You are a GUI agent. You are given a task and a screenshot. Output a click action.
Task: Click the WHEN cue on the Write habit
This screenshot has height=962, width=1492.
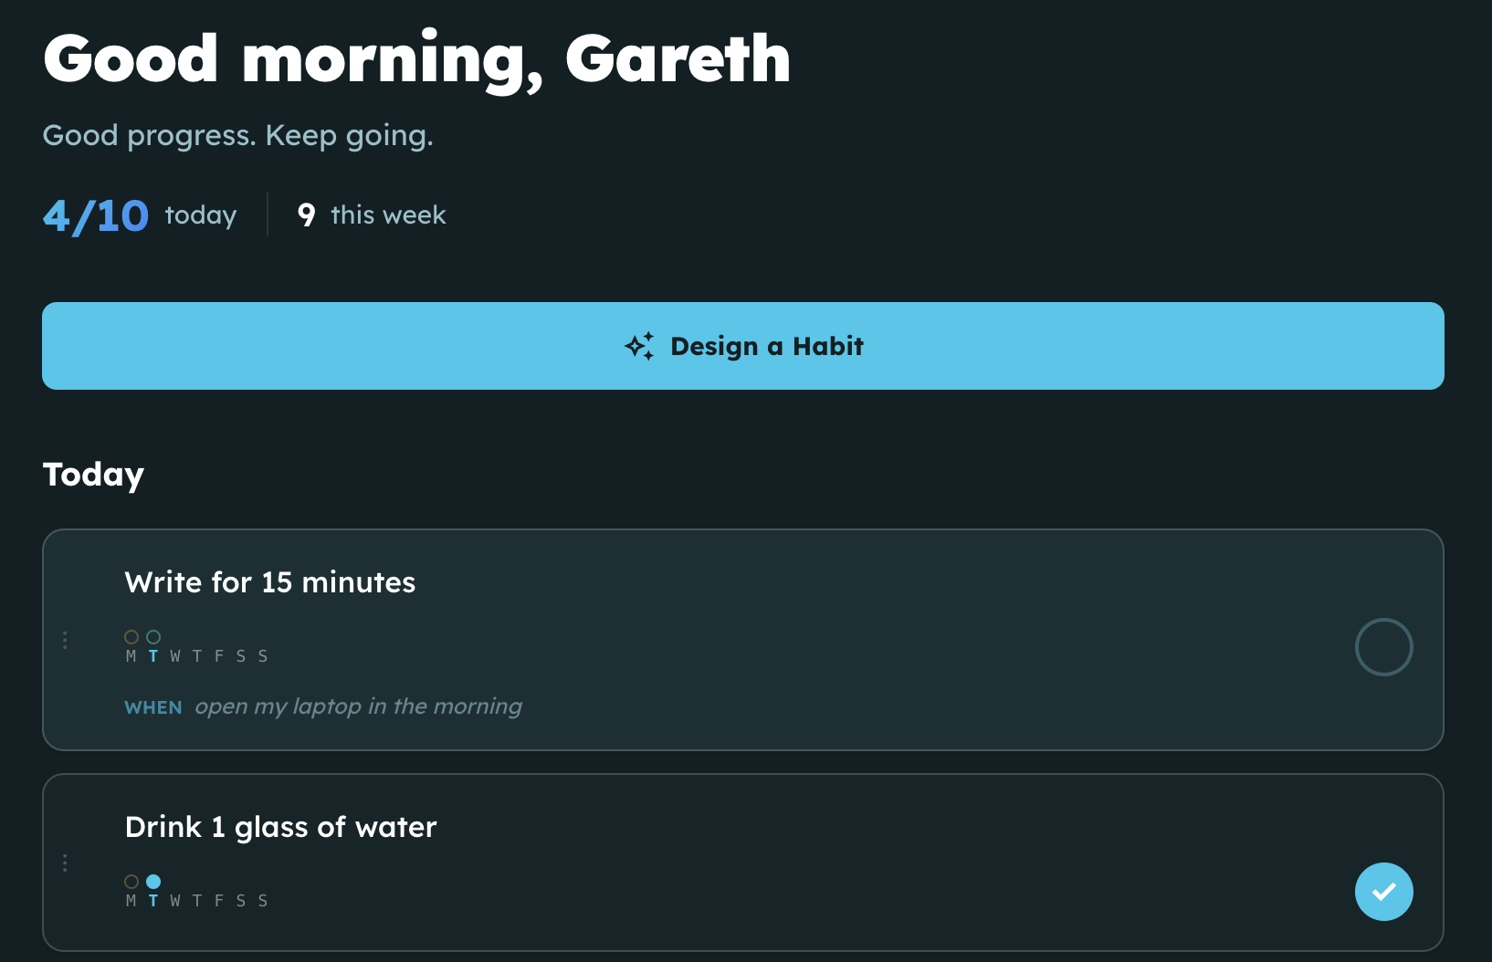153,707
